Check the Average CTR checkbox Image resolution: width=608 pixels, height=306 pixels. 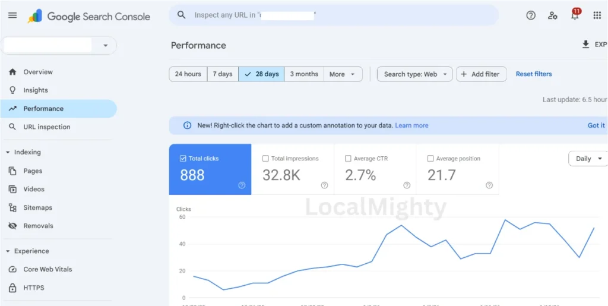point(348,158)
